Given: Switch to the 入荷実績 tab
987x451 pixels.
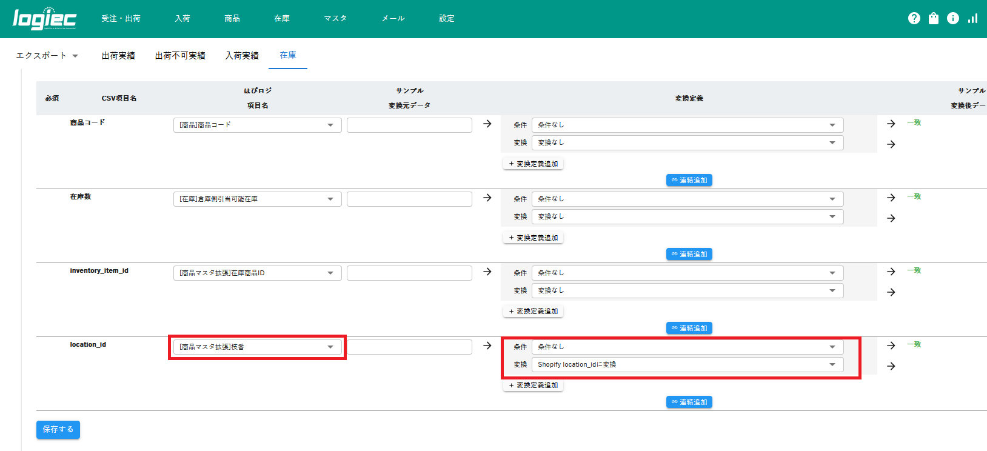Looking at the screenshot, I should tap(242, 56).
